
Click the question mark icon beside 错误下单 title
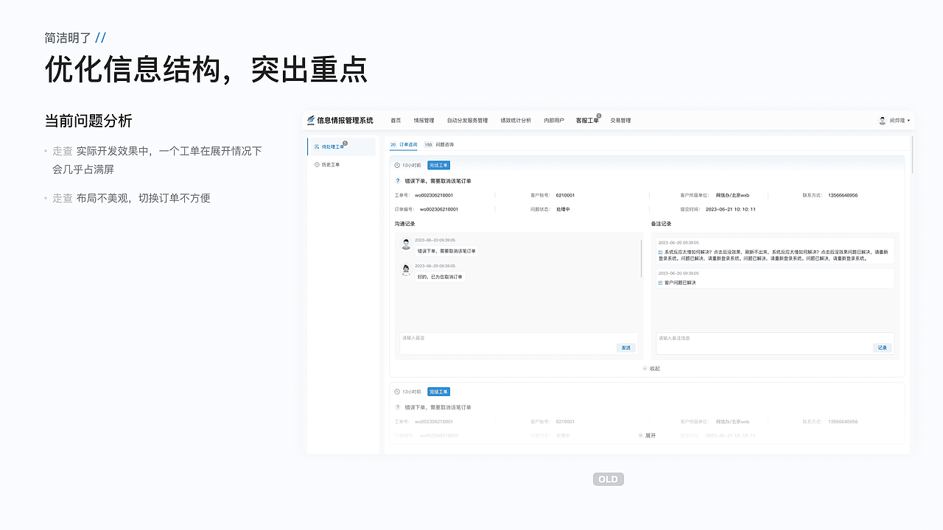pos(398,180)
